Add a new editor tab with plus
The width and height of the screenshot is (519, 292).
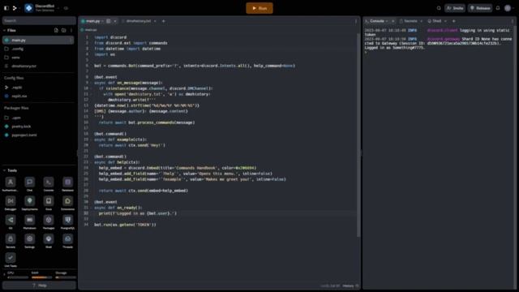point(164,21)
